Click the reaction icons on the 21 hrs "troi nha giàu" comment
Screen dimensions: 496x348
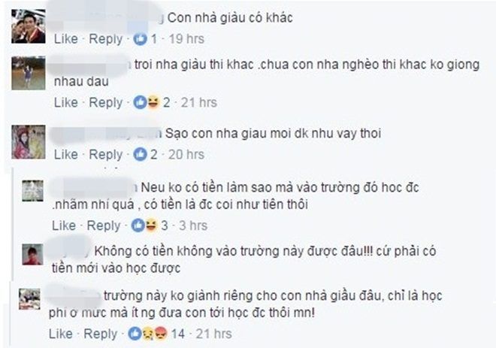pyautogui.click(x=145, y=102)
